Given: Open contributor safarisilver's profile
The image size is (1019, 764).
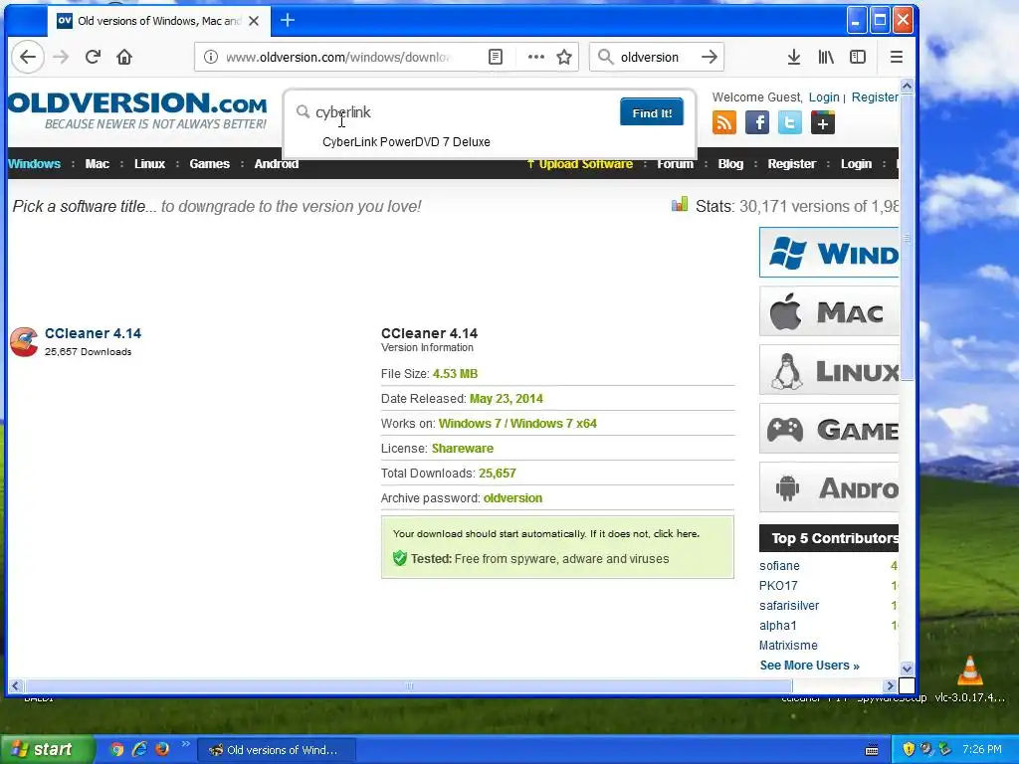Looking at the screenshot, I should coord(789,606).
